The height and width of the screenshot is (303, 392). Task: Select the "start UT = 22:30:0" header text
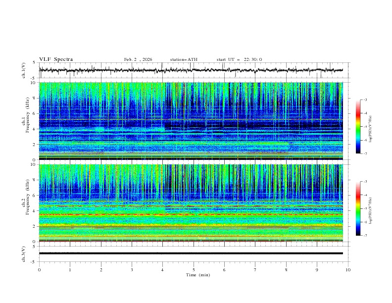click(239, 59)
